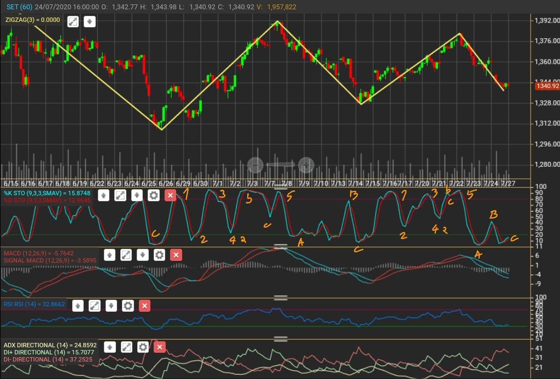Remove the ADX Directional panel
This screenshot has height=379, width=560.
click(160, 347)
